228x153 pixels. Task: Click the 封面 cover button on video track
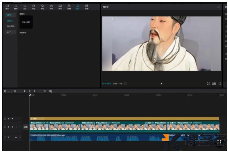point(26,127)
